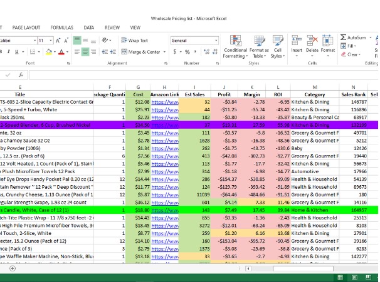Open Amazon link in the Automotive row
The height and width of the screenshot is (282, 380).
165,171
